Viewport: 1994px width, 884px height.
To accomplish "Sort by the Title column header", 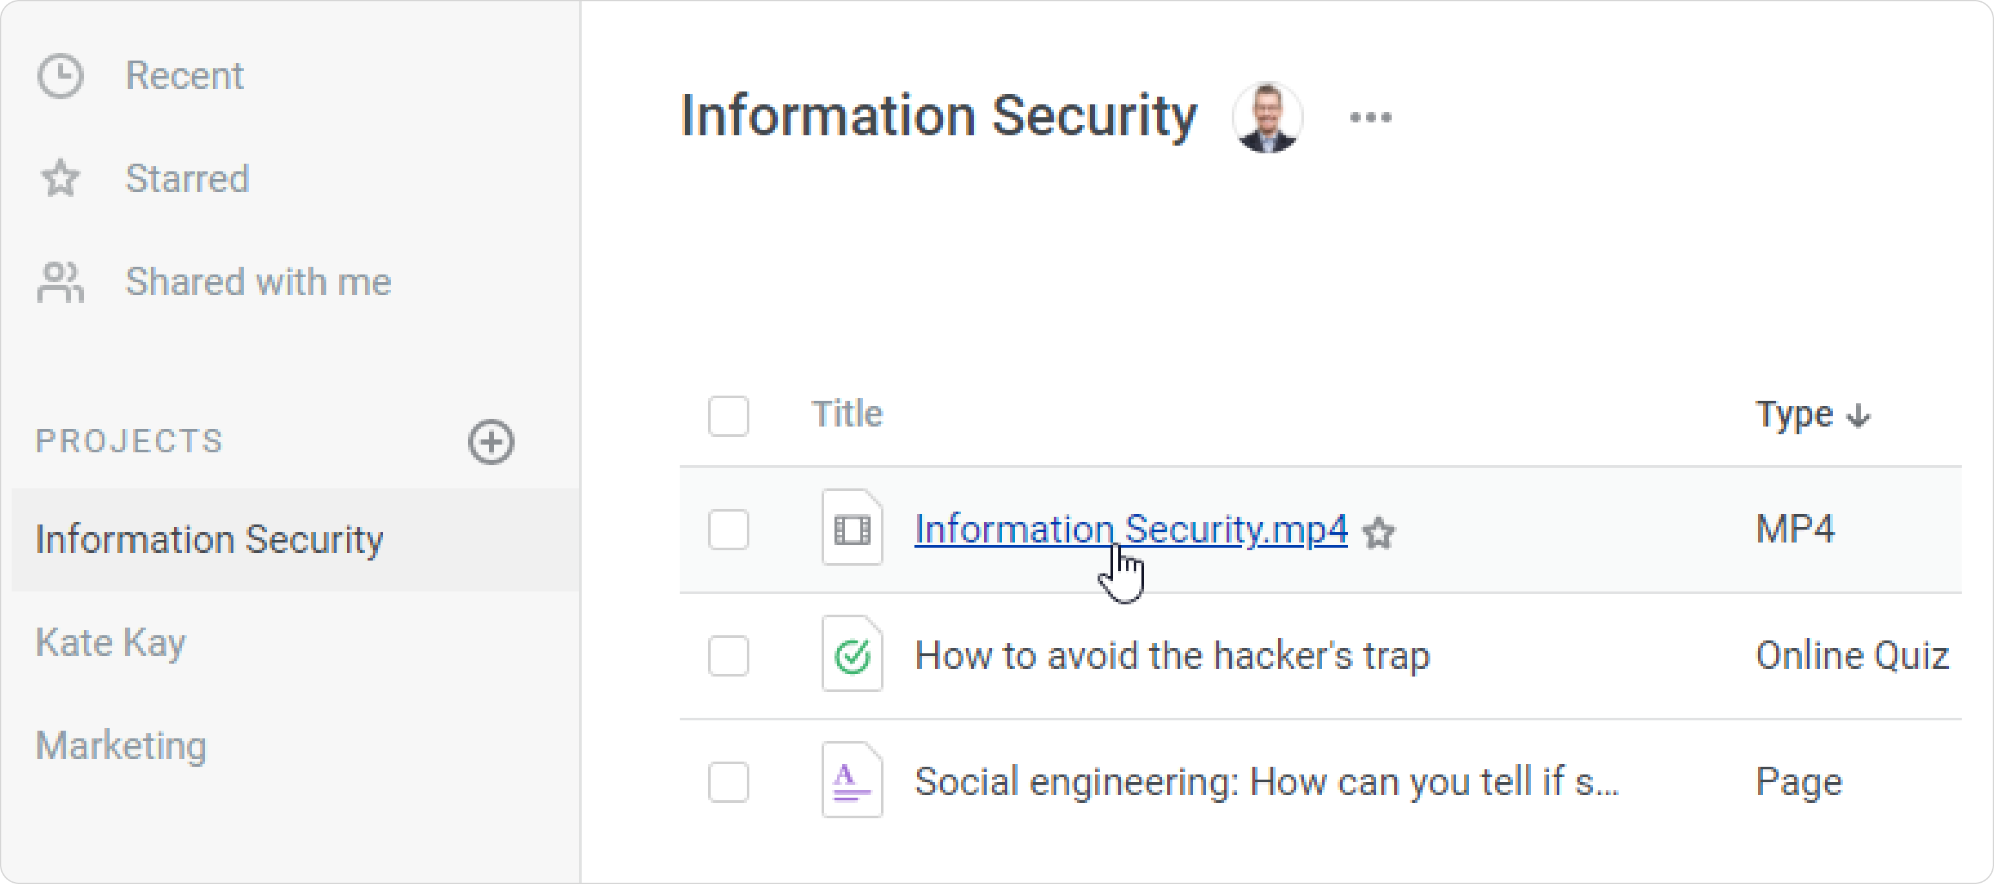I will pos(847,414).
